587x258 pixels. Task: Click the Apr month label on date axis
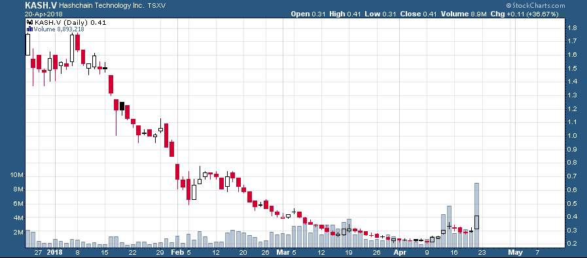(399, 252)
